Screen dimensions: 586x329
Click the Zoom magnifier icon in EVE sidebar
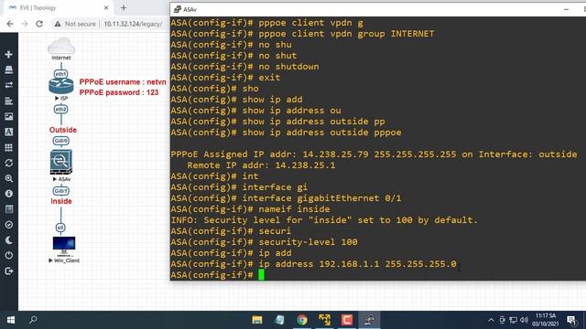click(8, 178)
